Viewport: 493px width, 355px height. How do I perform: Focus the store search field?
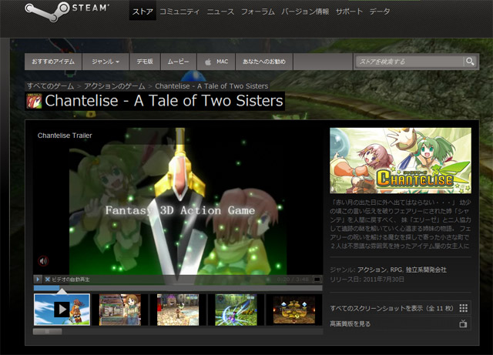pyautogui.click(x=409, y=62)
